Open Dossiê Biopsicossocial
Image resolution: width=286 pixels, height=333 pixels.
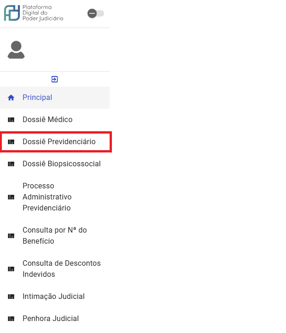coord(55,164)
